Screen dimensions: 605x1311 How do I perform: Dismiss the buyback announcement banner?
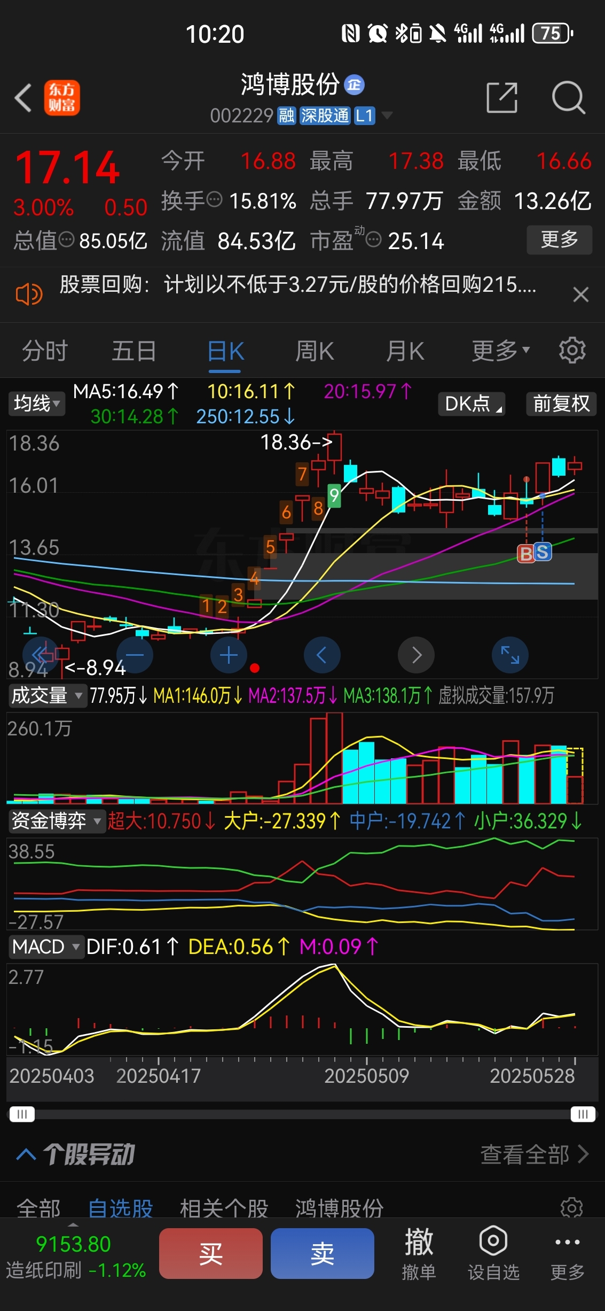coord(580,294)
